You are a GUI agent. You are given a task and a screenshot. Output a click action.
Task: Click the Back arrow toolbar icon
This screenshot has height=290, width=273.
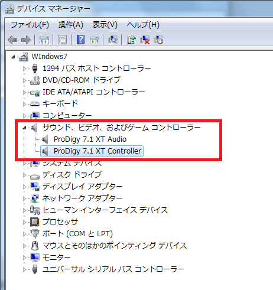pos(12,40)
